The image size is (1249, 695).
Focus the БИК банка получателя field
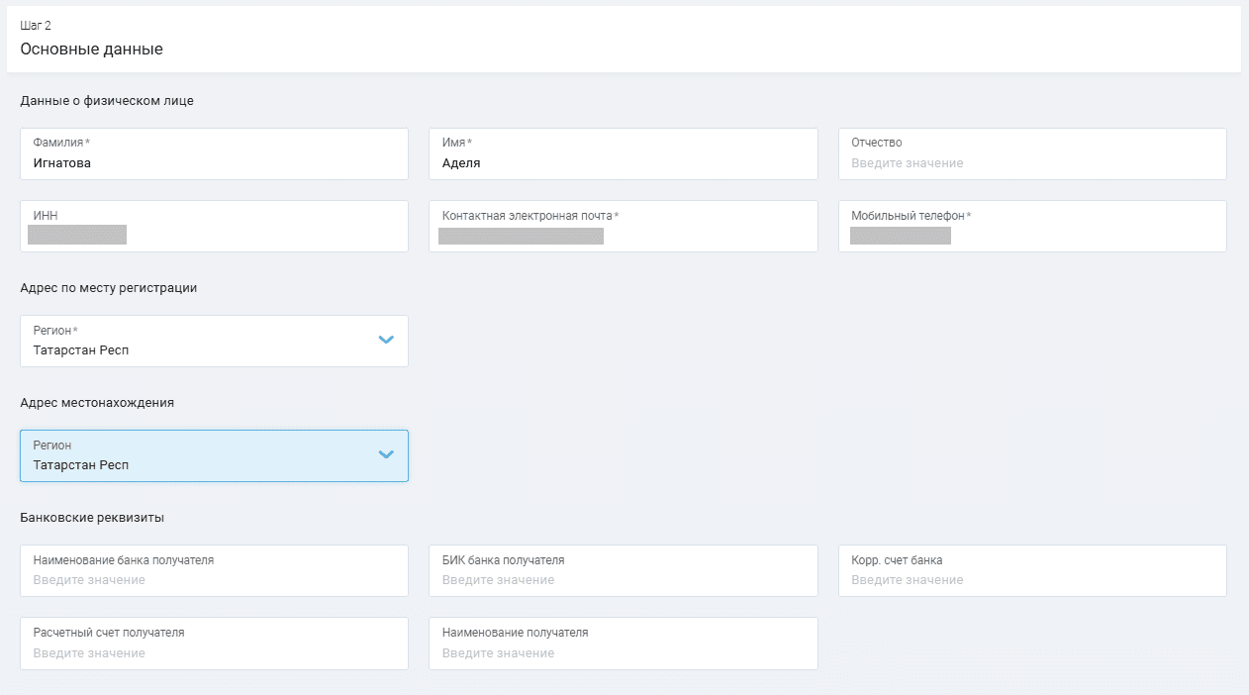[624, 570]
